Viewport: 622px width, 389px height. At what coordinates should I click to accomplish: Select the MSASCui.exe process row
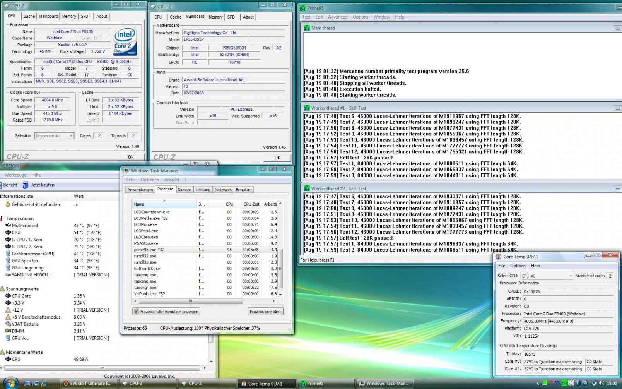205,243
